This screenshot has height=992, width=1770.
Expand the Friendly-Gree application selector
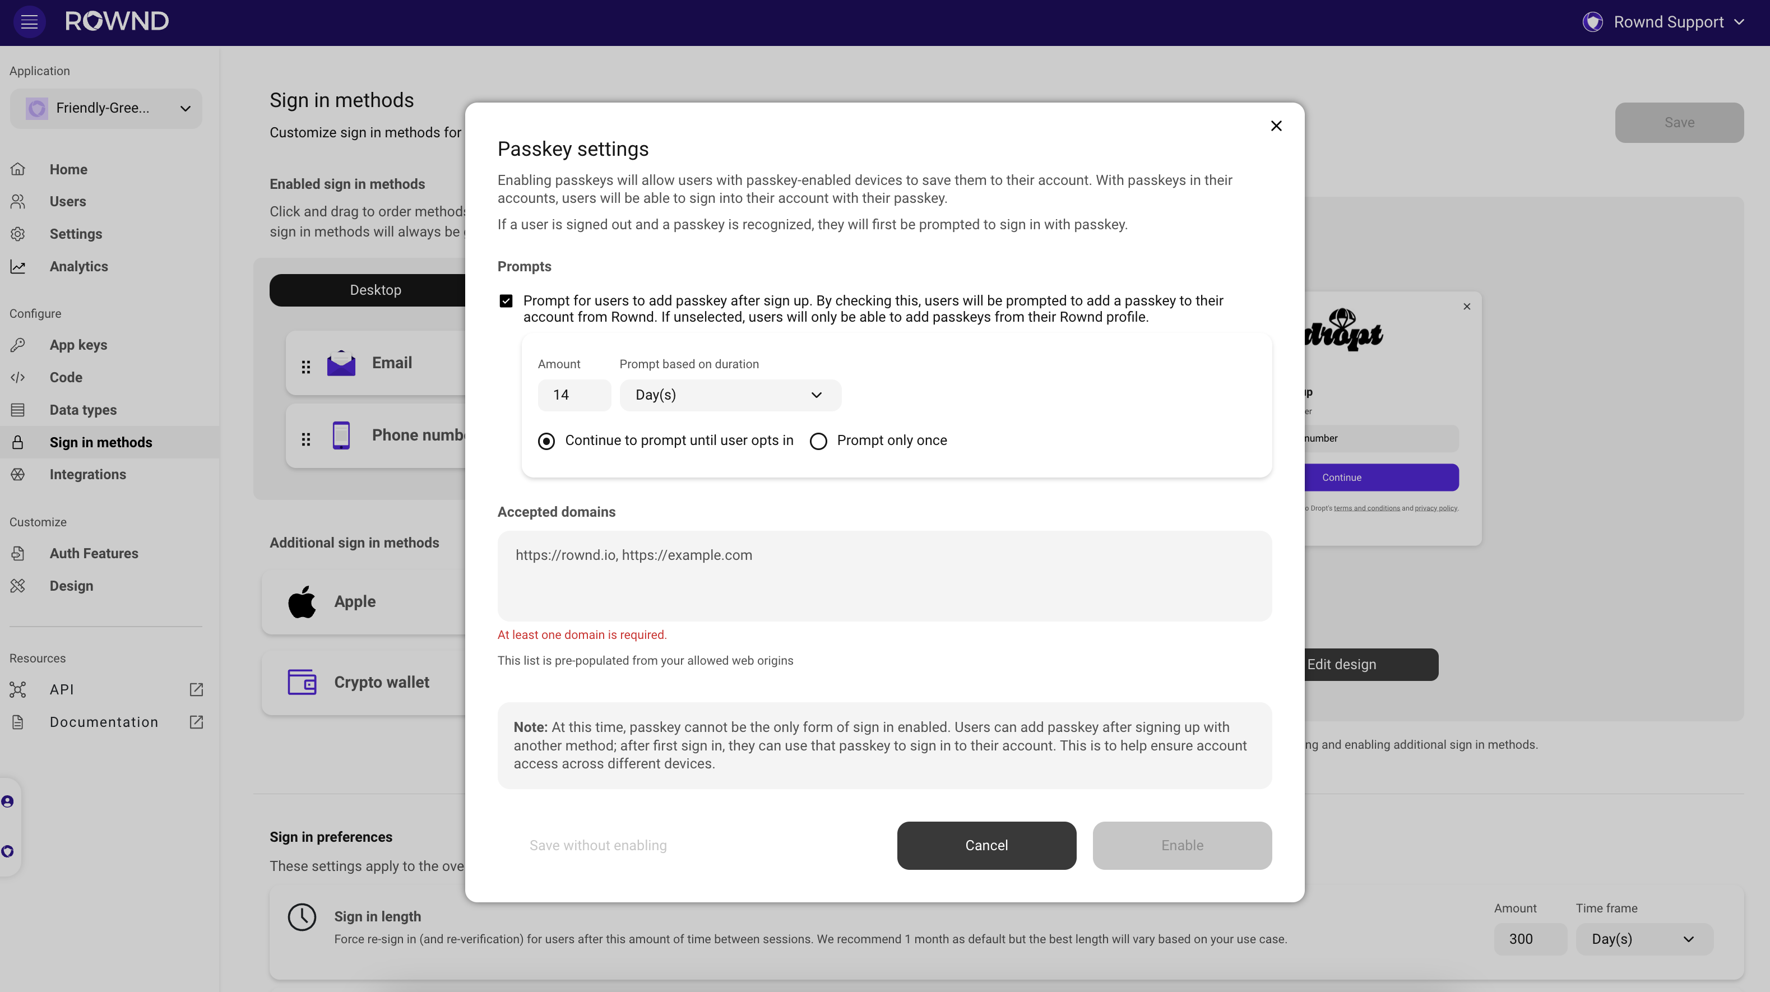pyautogui.click(x=106, y=109)
